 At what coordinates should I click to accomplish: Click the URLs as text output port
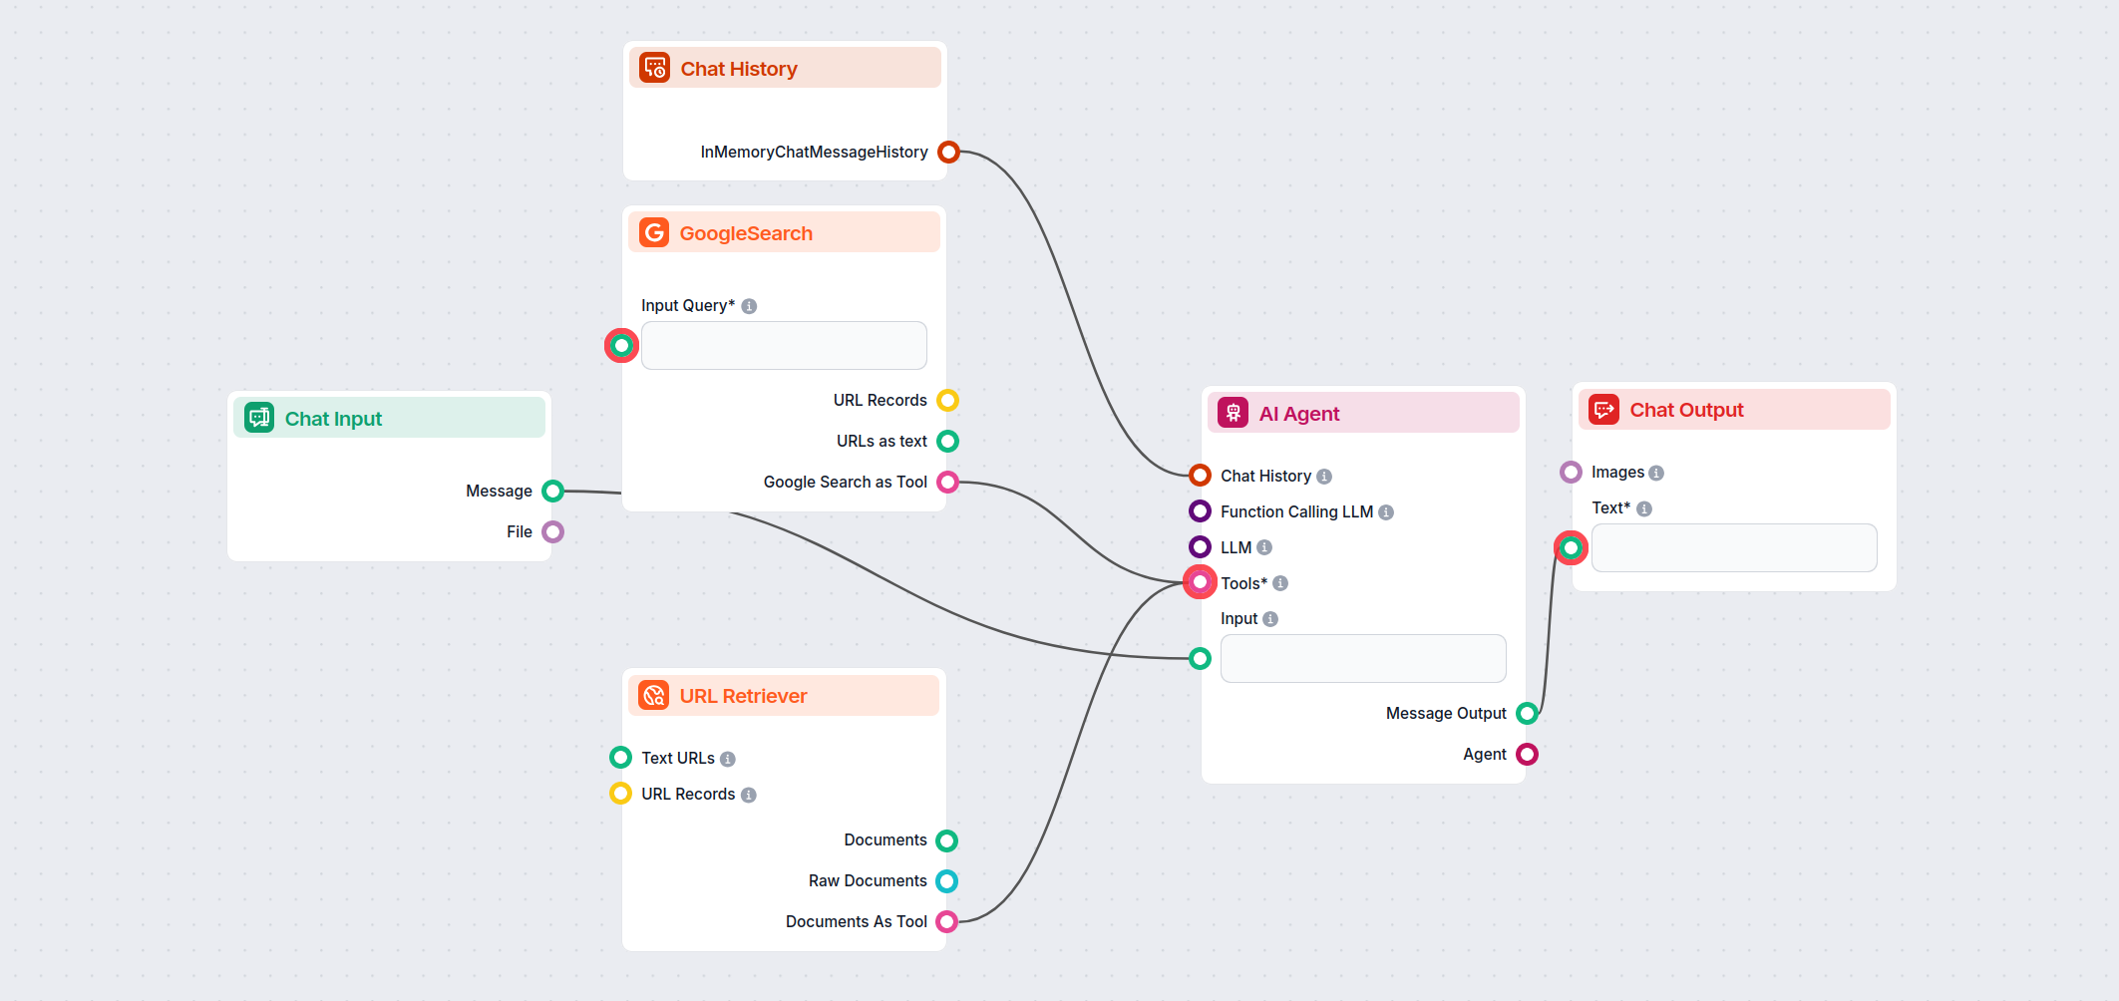(x=948, y=441)
